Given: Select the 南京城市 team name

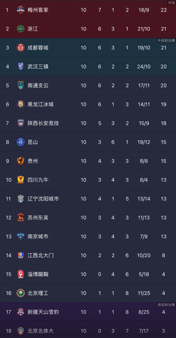Looking at the screenshot, I should pyautogui.click(x=38, y=237).
